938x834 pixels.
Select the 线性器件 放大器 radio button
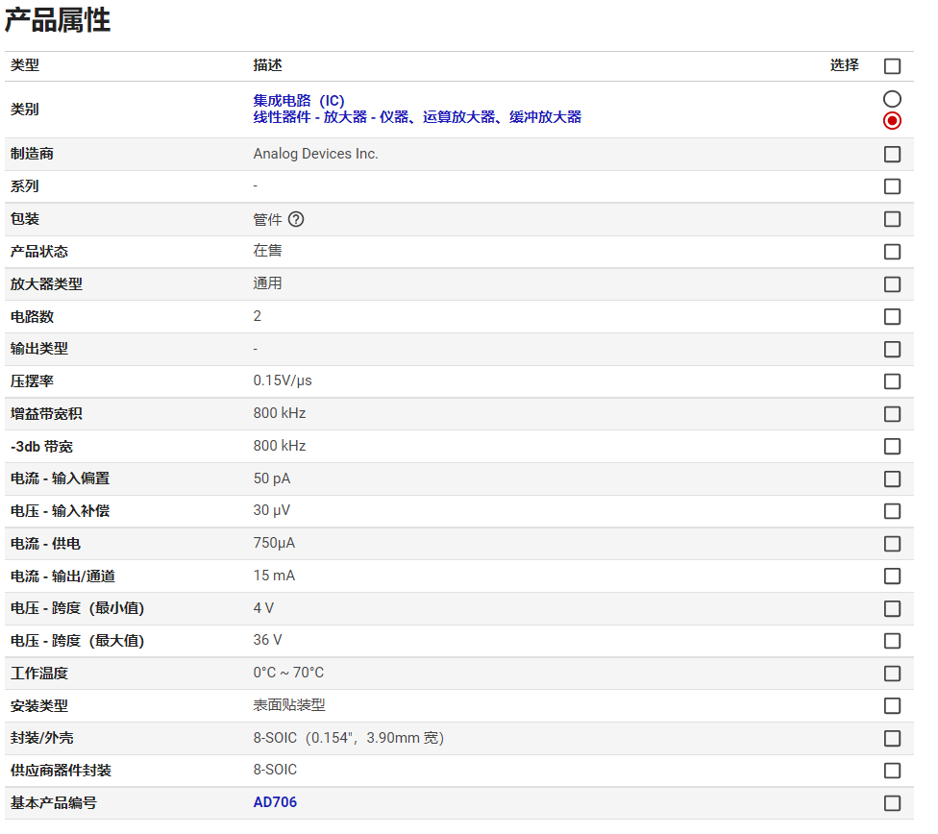[x=892, y=120]
